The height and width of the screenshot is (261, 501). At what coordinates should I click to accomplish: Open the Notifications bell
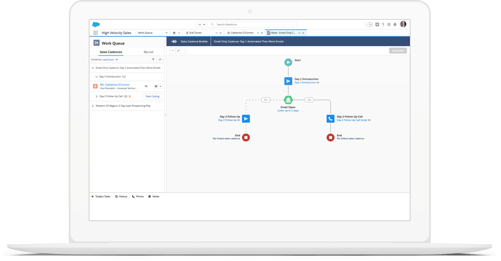pos(395,25)
